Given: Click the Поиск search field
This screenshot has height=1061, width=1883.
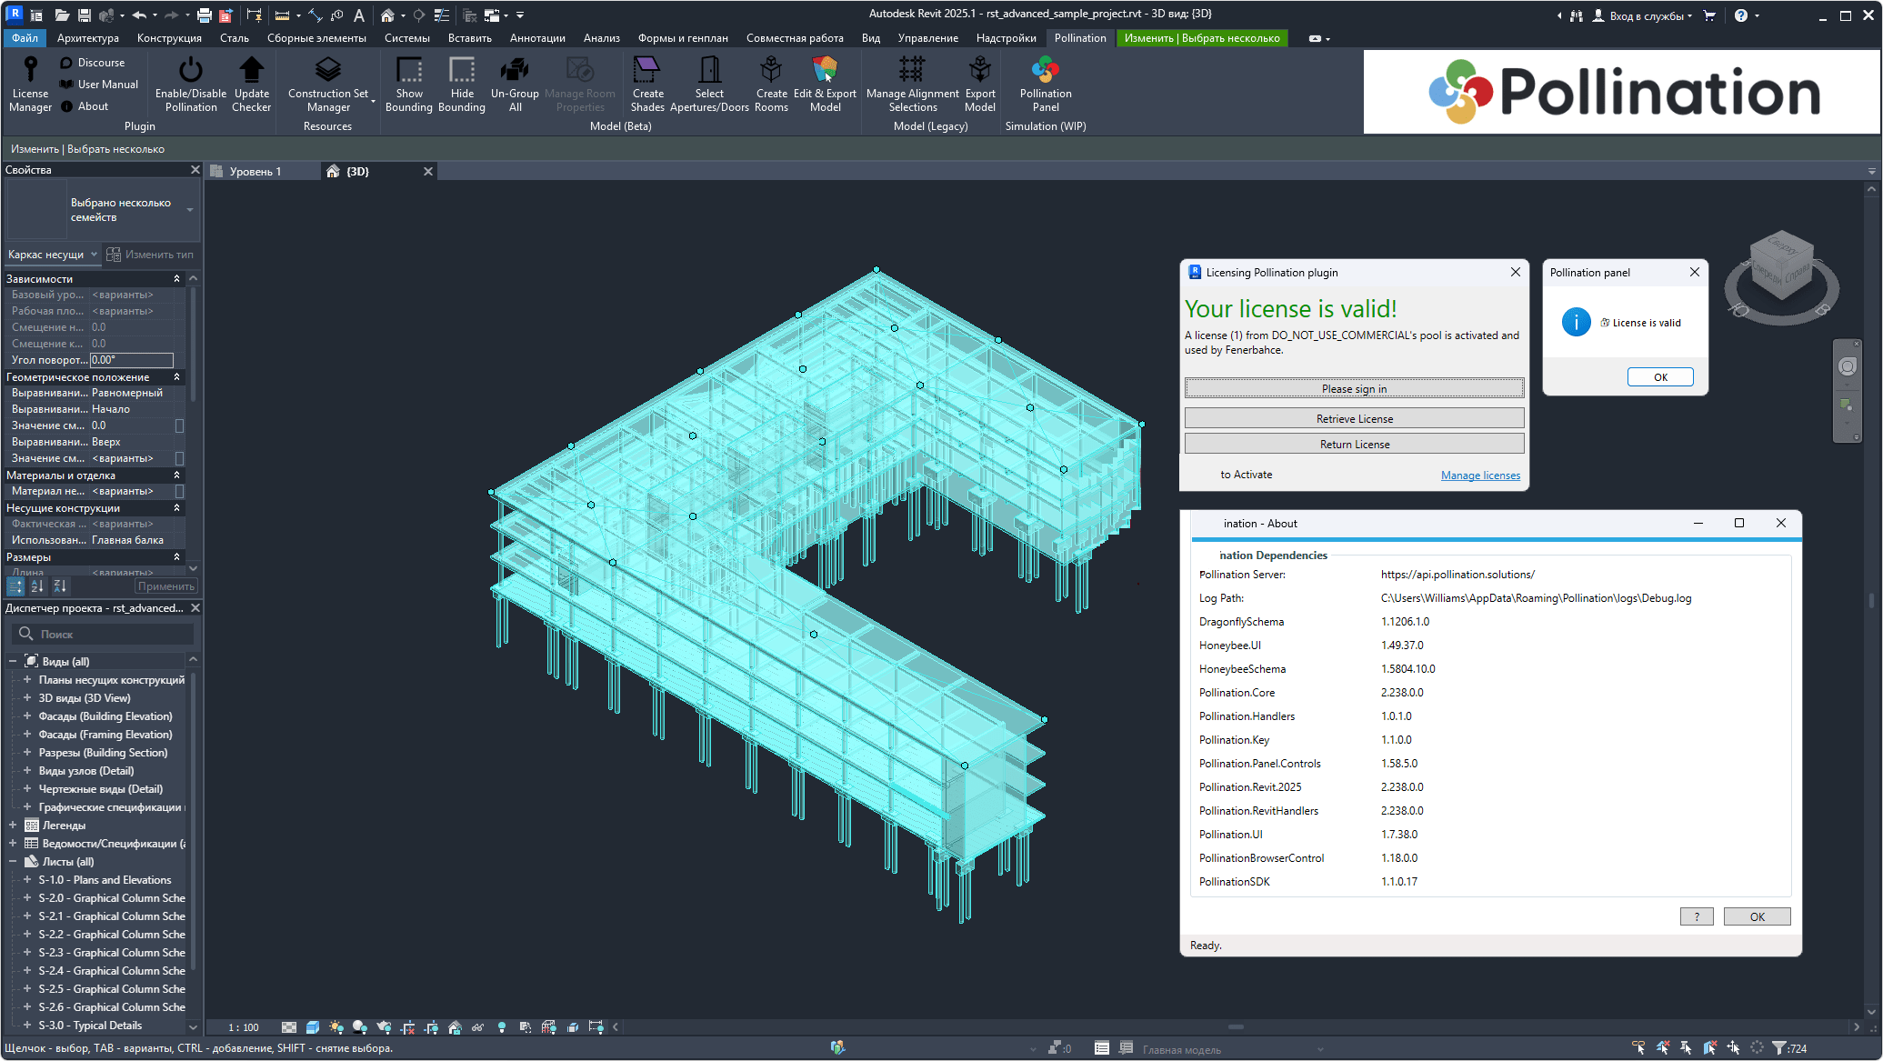Looking at the screenshot, I should click(114, 635).
